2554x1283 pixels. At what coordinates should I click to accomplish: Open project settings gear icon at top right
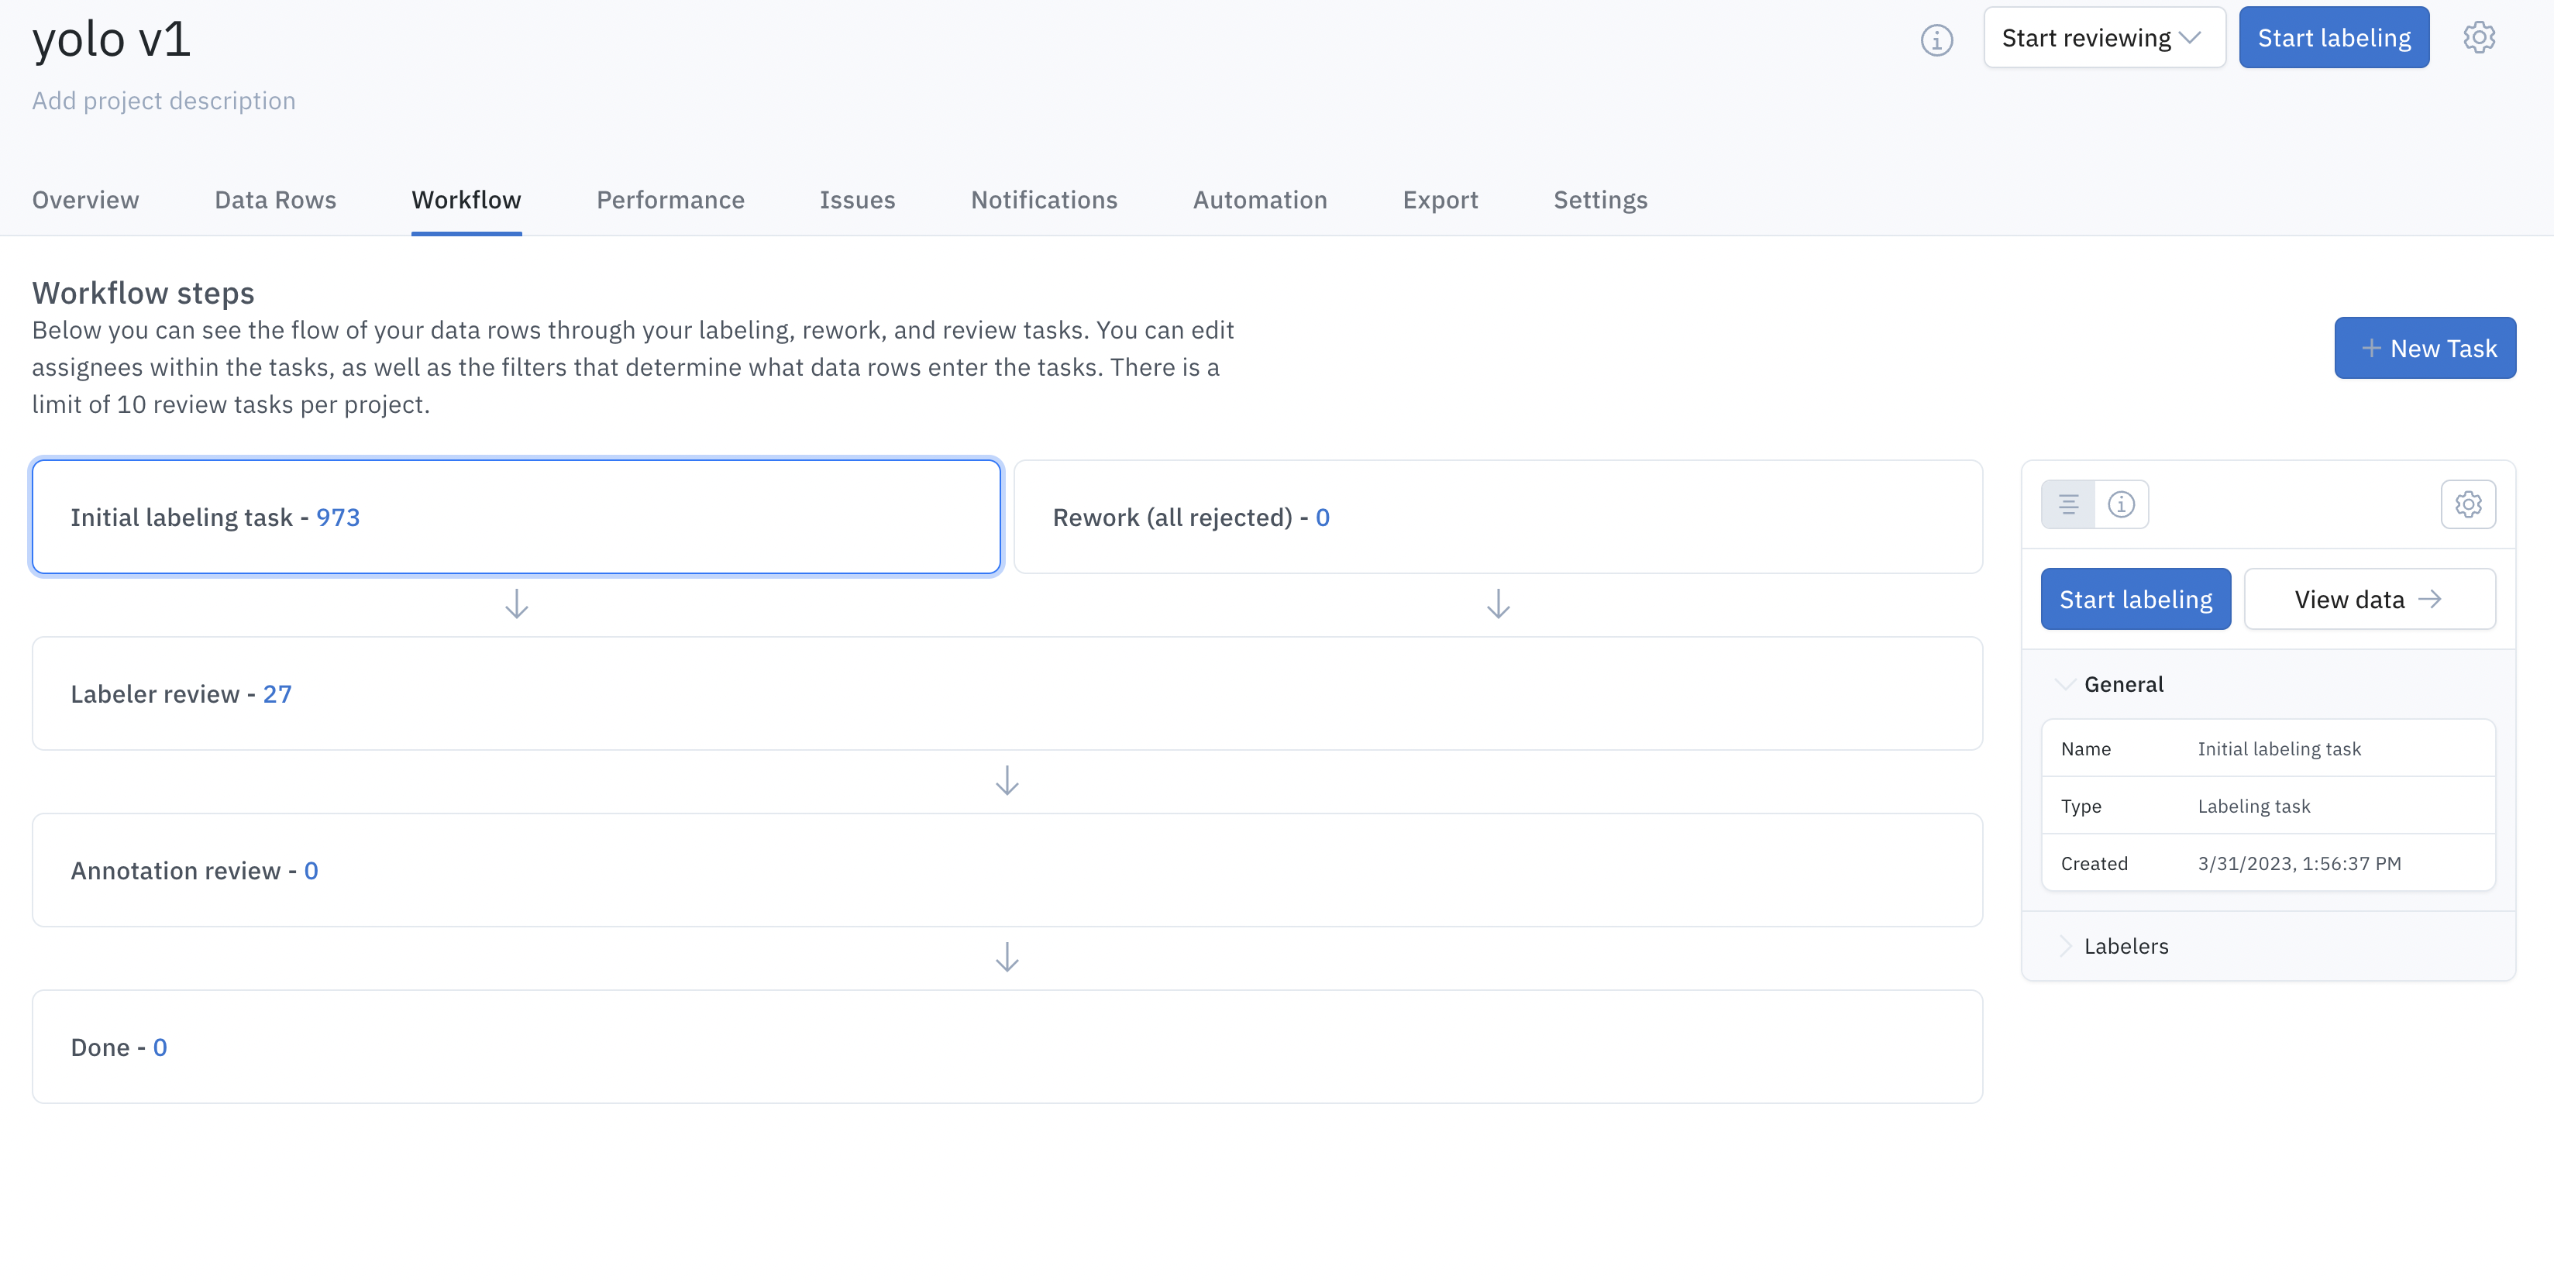click(x=2479, y=38)
